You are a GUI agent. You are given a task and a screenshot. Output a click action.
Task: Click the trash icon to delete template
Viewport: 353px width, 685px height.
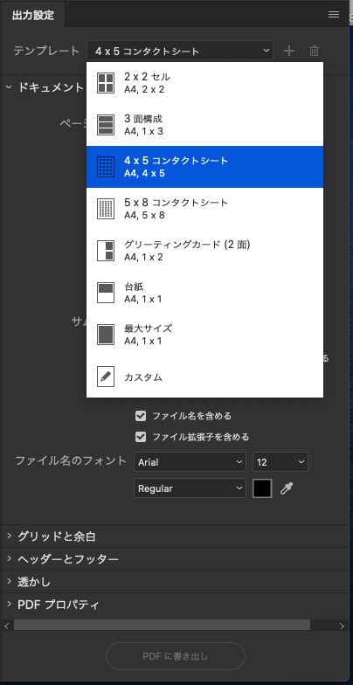[314, 51]
